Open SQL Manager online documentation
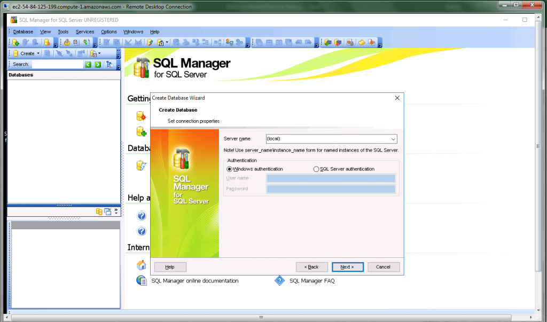 point(195,280)
